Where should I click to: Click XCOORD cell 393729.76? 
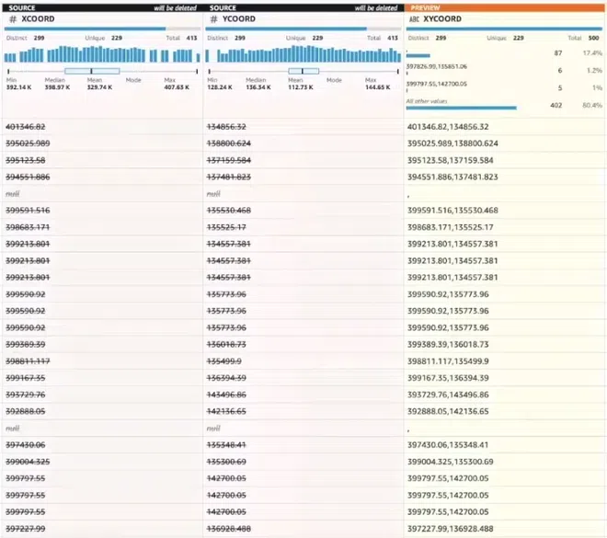pos(25,395)
